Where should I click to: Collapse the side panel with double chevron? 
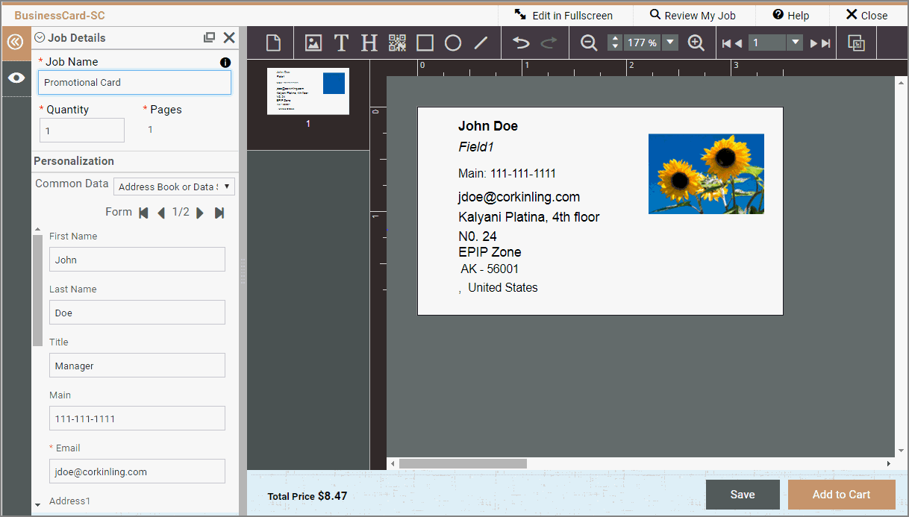click(16, 43)
